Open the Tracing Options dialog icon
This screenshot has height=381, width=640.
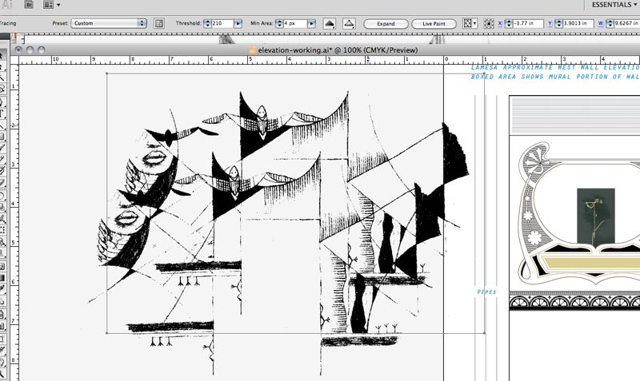[x=159, y=24]
